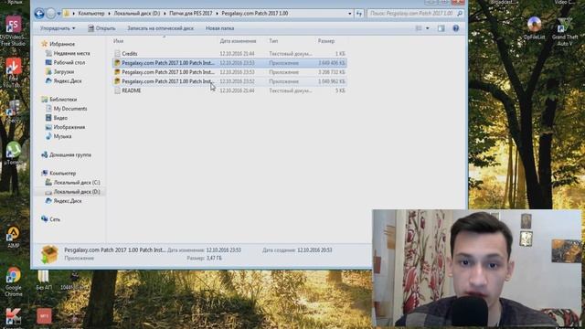The image size is (585, 329).
Task: Open the Без АП desktop folder
Action: pos(44,281)
